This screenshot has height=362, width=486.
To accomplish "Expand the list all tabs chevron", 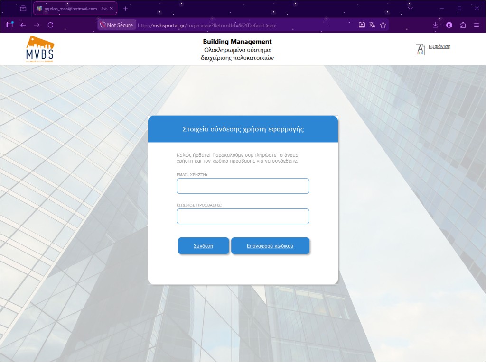I will click(411, 9).
